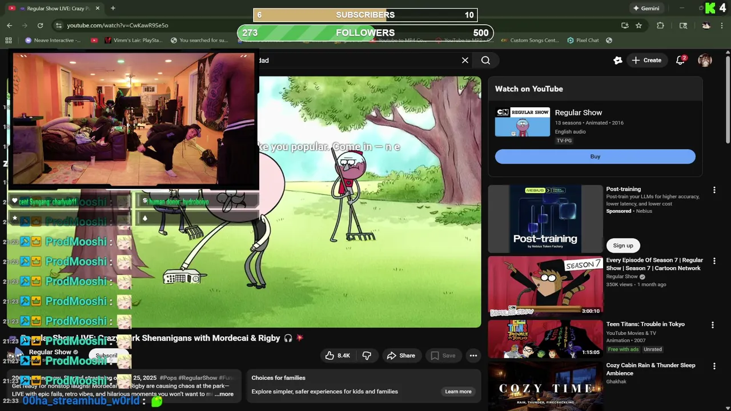Open the YouTube notifications bell

pos(680,60)
